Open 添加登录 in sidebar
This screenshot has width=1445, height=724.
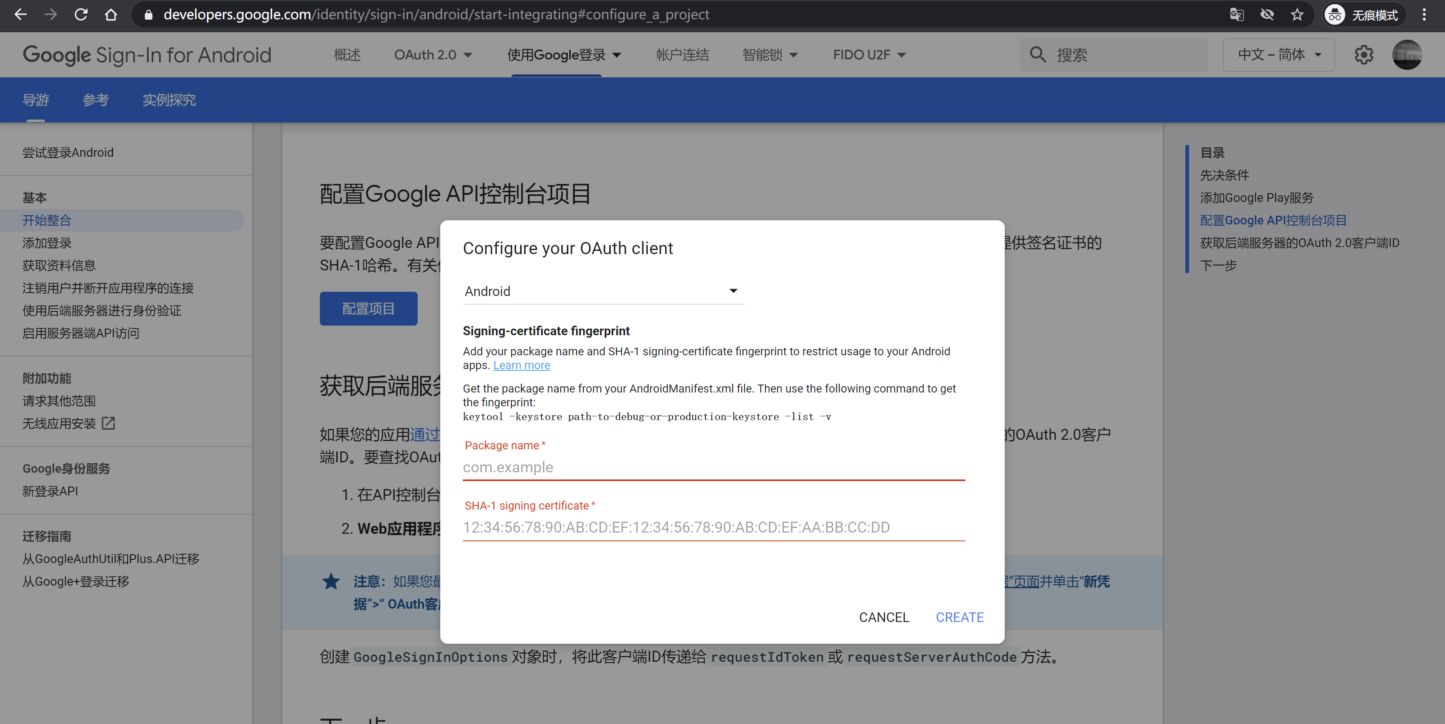coord(47,243)
